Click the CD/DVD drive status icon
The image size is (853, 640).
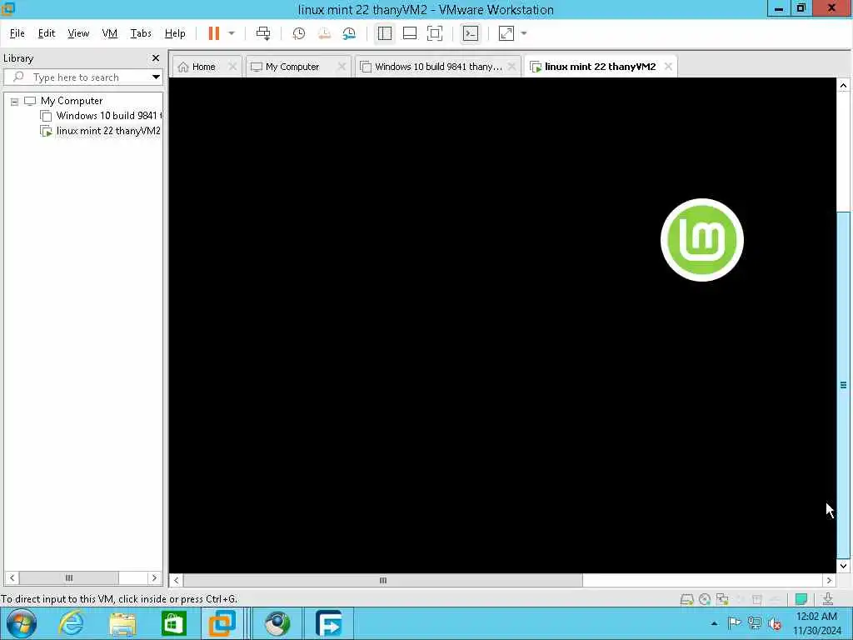[x=705, y=599]
